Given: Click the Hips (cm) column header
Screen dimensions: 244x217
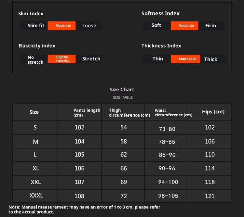Looking at the screenshot, I should pos(213,112).
